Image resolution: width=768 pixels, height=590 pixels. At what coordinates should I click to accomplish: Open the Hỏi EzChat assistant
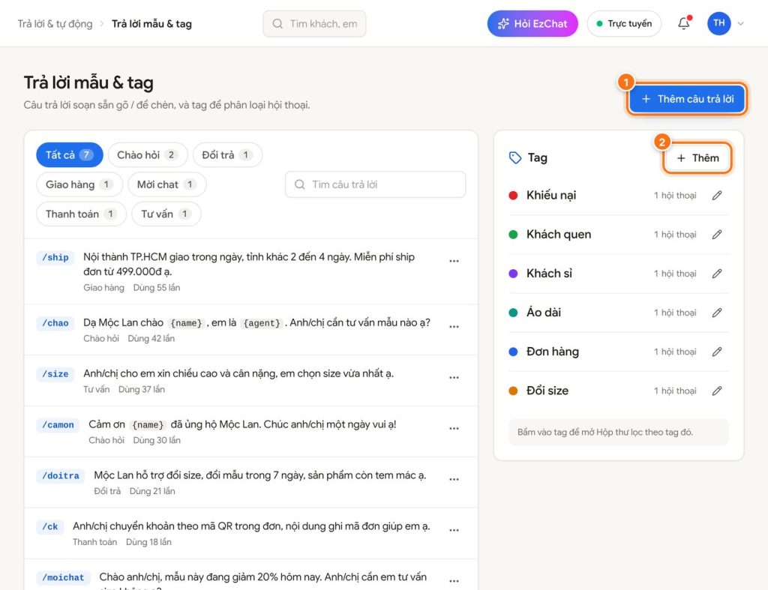click(532, 23)
